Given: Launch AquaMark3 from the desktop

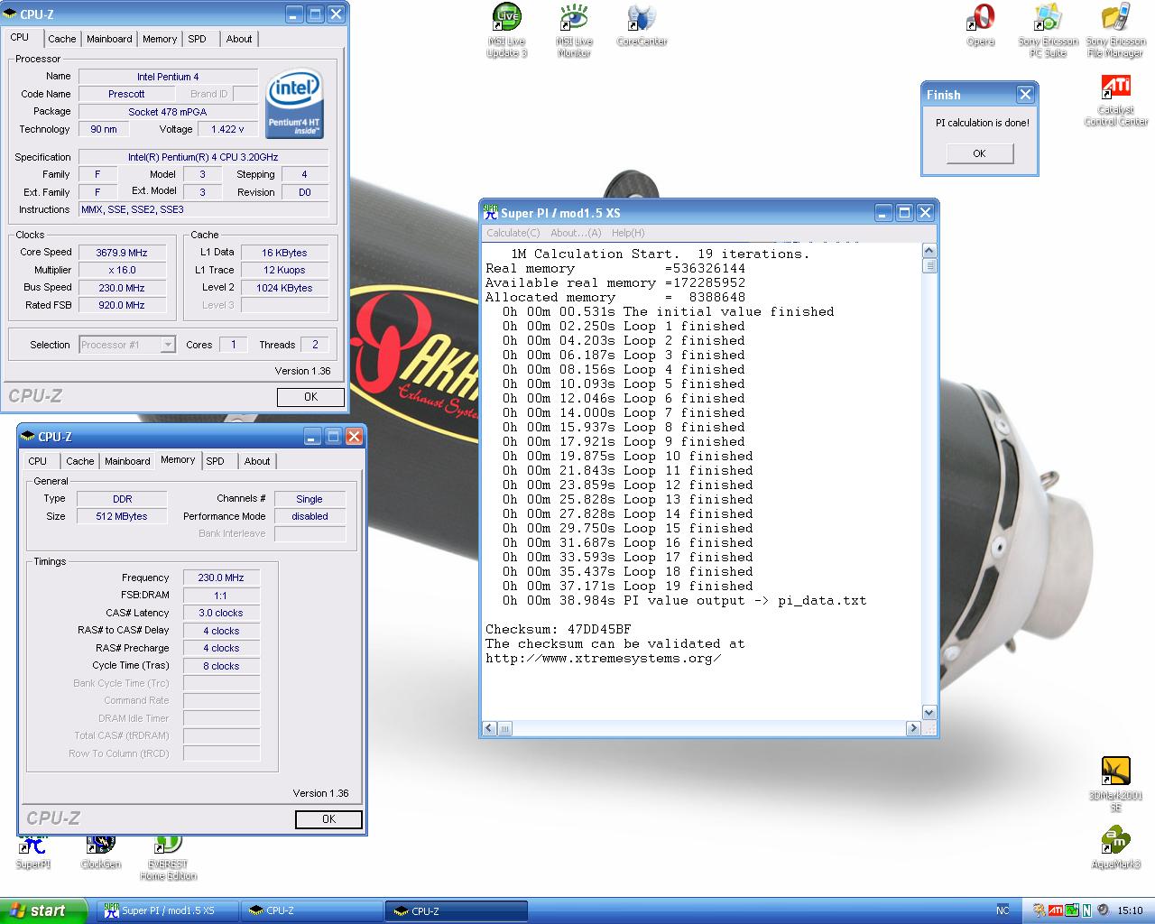Looking at the screenshot, I should tap(1116, 841).
